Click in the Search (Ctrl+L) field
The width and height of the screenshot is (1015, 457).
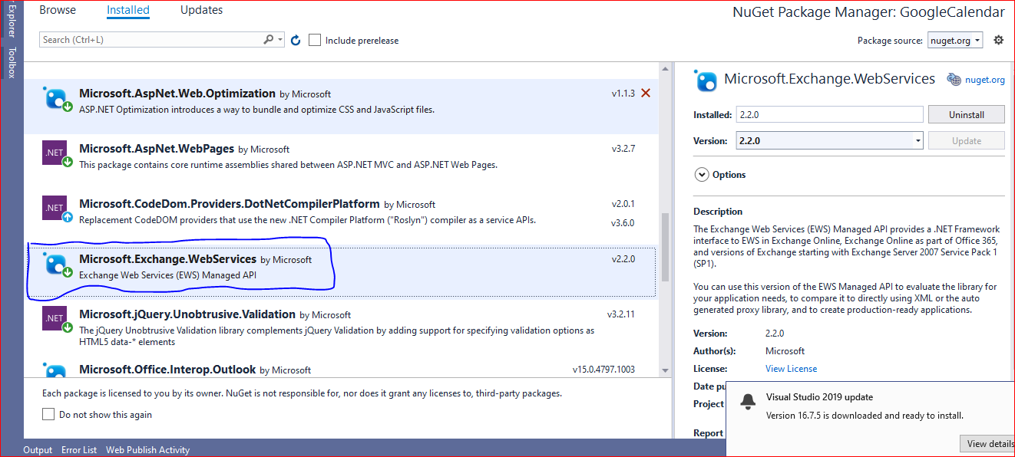(x=151, y=39)
